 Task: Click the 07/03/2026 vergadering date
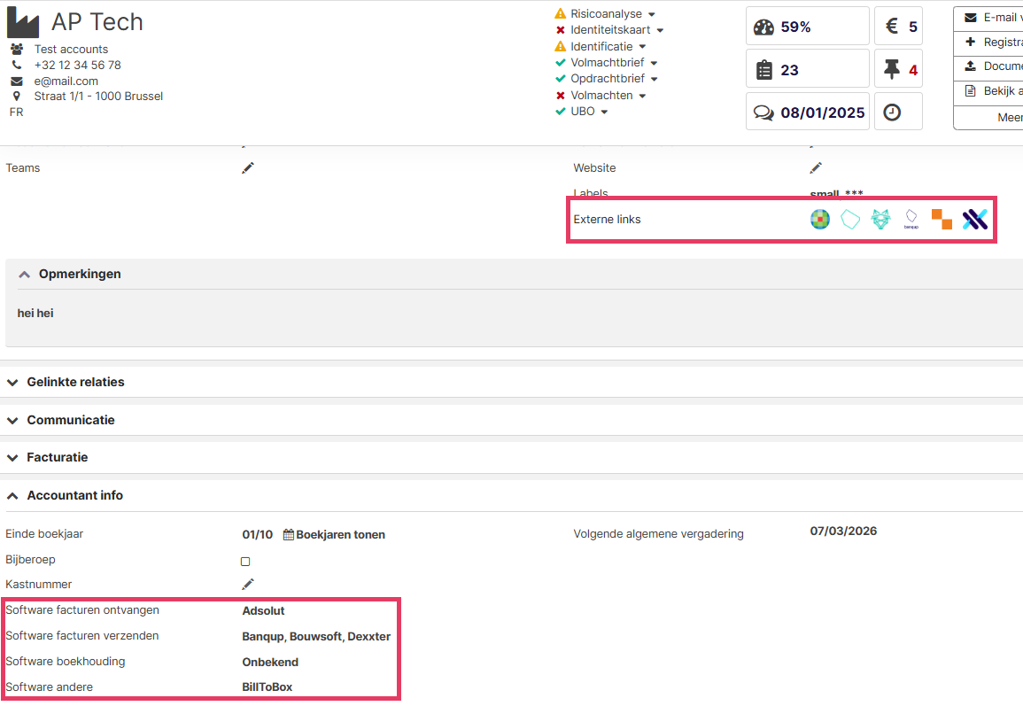coord(843,531)
